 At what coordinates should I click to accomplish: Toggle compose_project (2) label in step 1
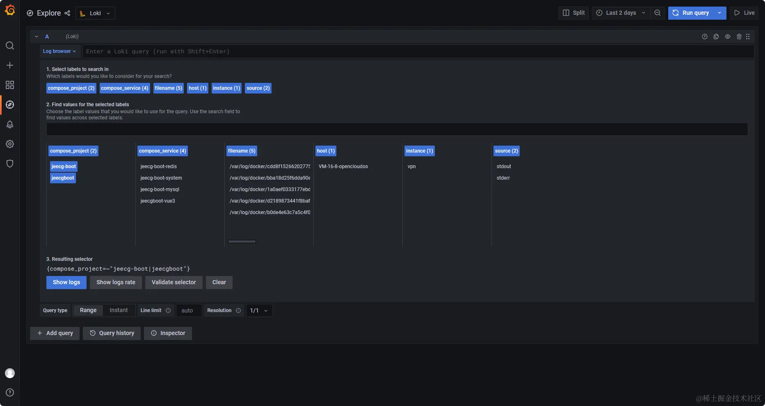click(71, 88)
